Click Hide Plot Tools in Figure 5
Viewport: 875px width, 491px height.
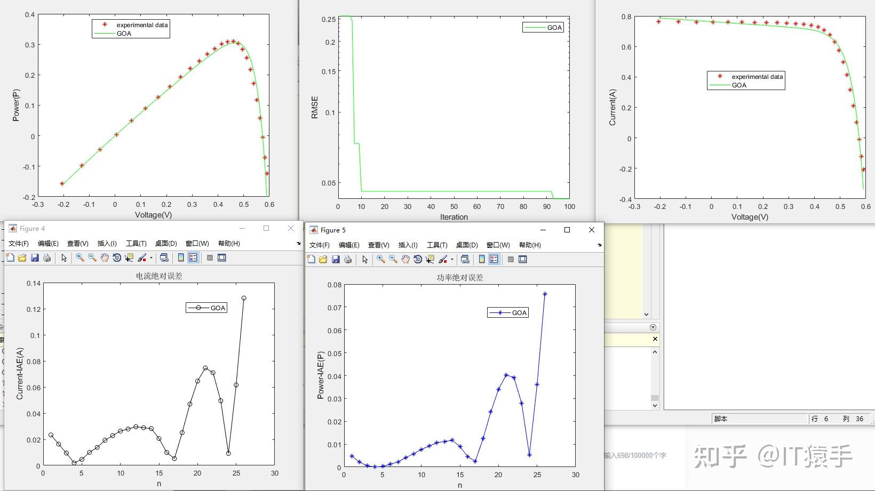point(510,260)
